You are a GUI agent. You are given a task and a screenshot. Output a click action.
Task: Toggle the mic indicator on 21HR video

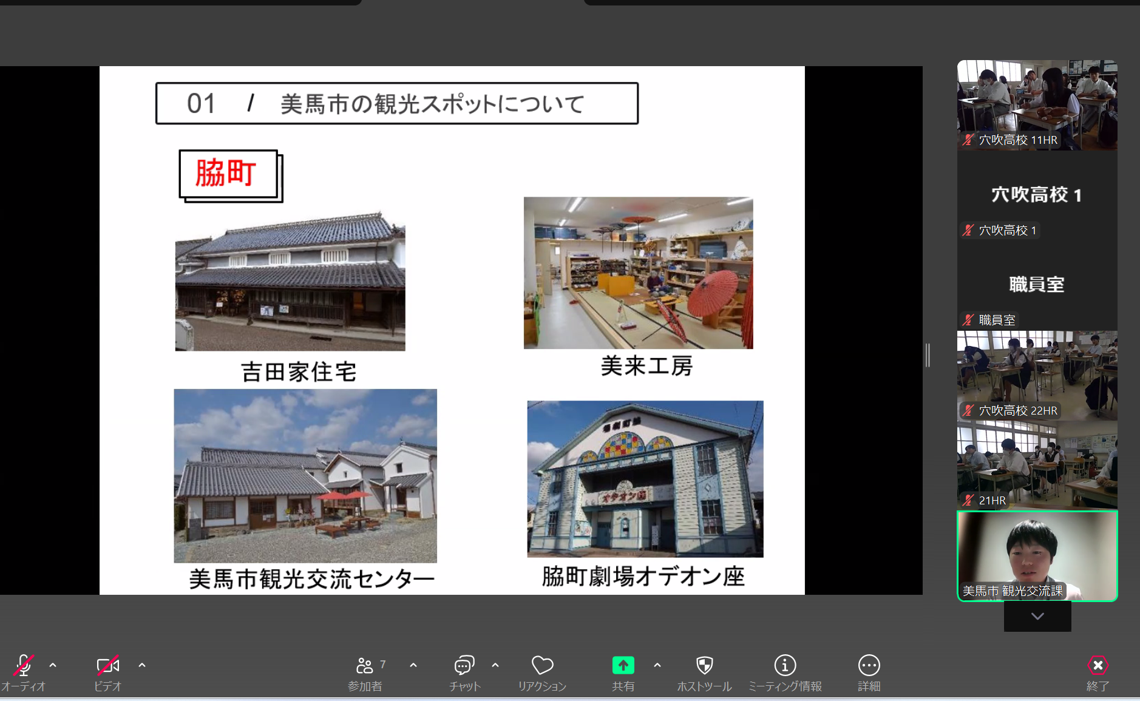[x=968, y=500]
